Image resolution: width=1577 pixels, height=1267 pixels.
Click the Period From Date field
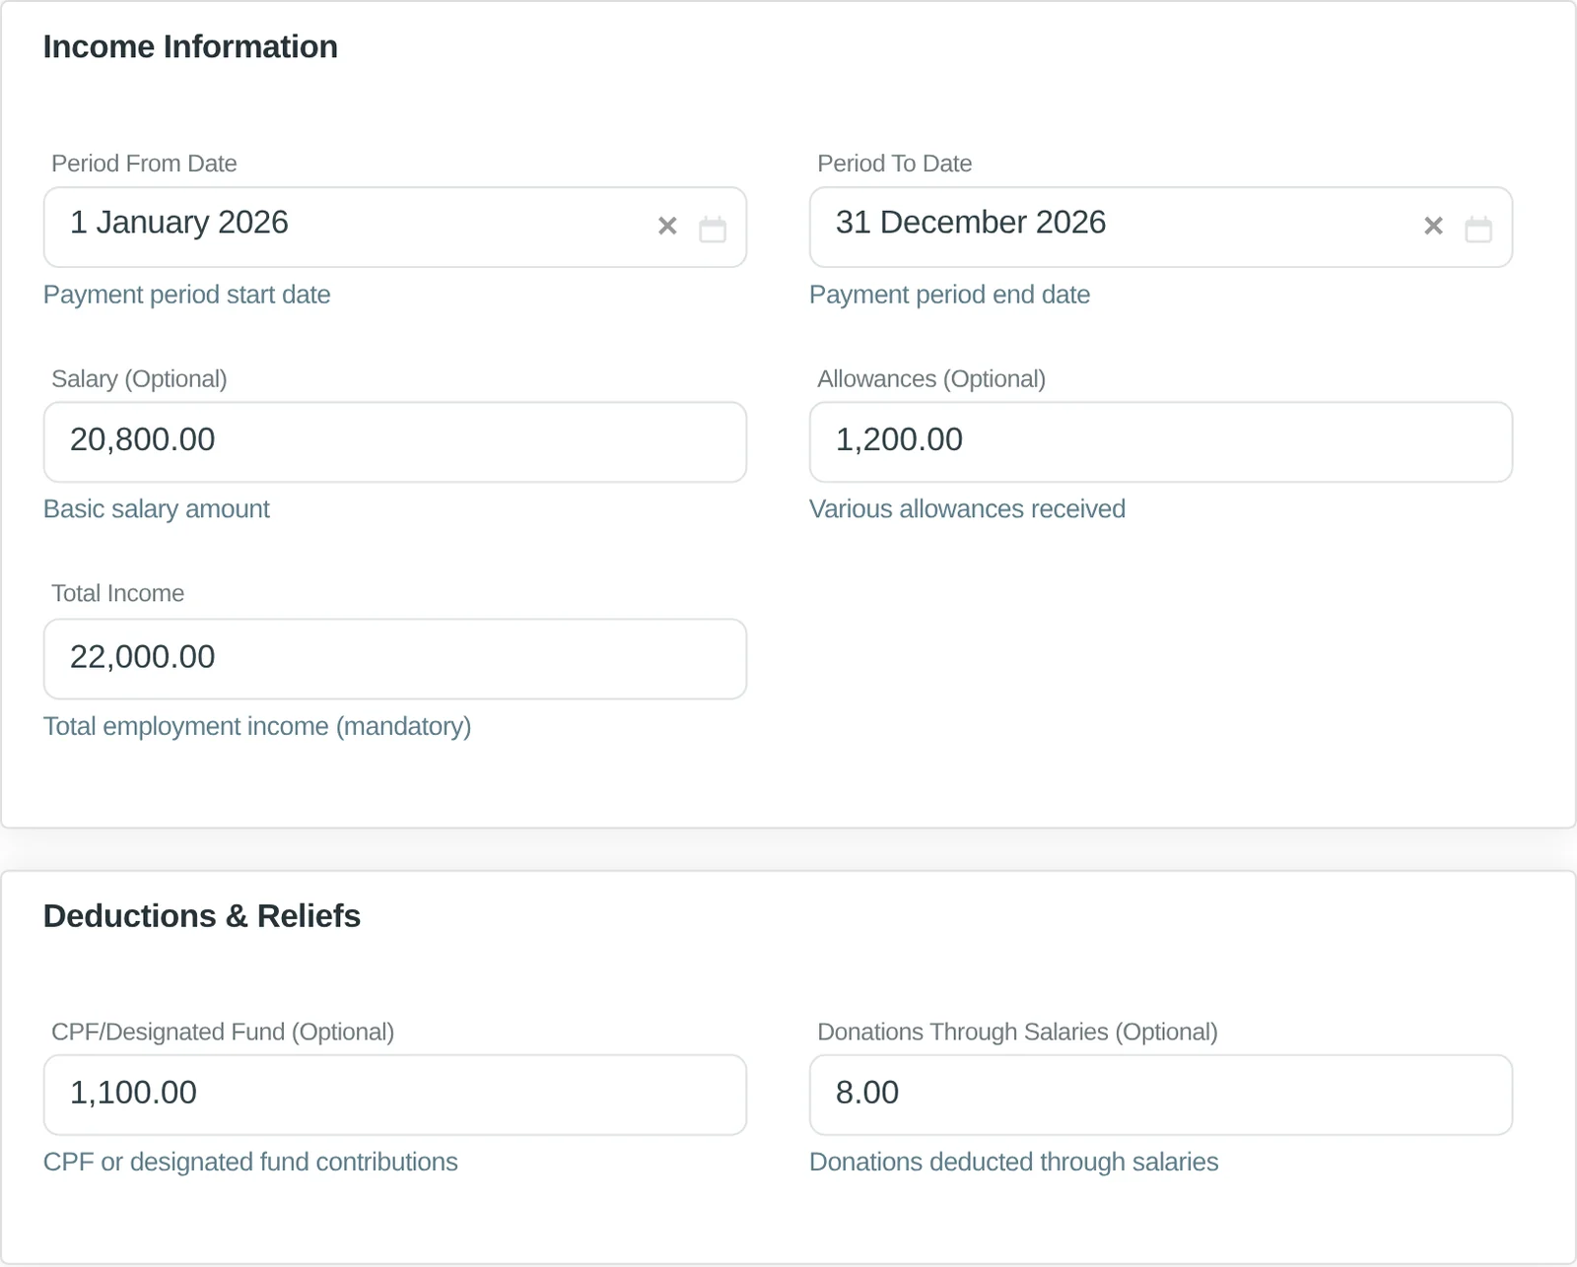[395, 227]
